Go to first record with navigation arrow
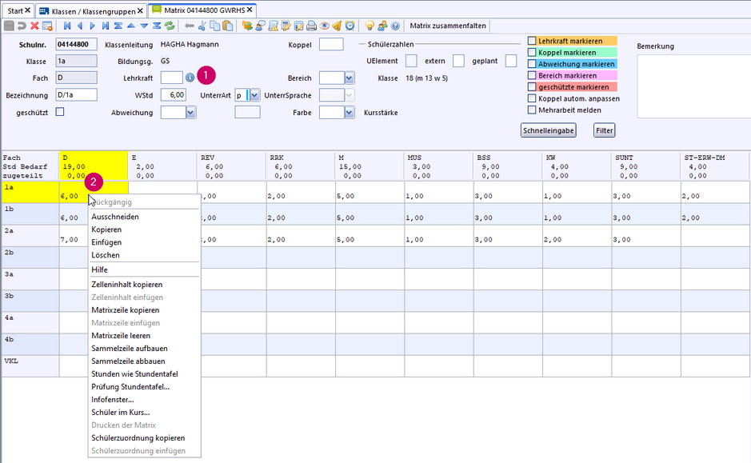 [67, 26]
